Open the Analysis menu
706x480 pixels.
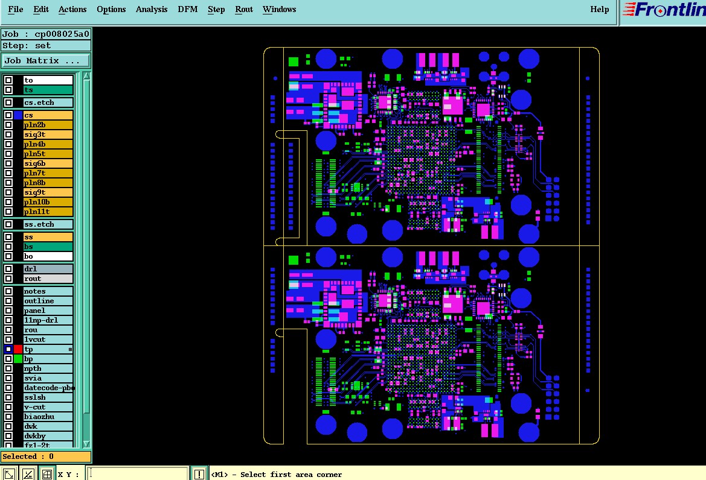(151, 10)
